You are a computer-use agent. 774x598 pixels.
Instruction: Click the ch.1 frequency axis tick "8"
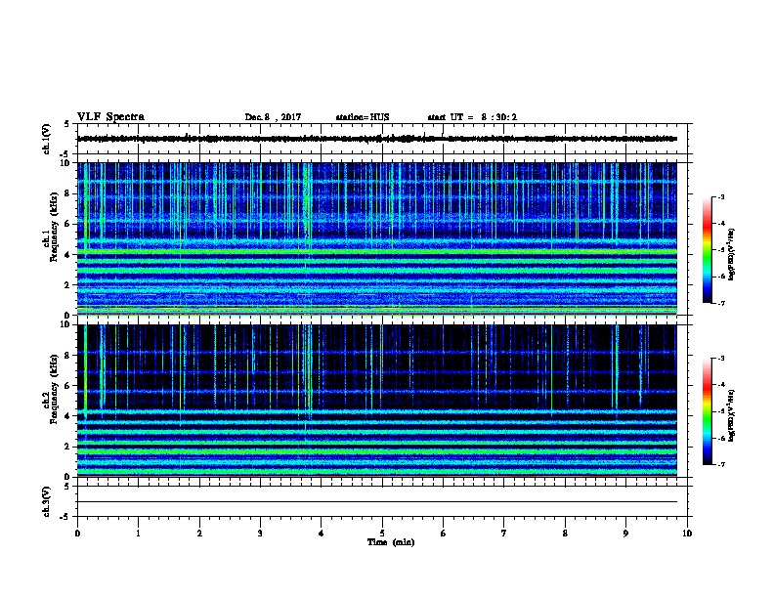[x=67, y=193]
